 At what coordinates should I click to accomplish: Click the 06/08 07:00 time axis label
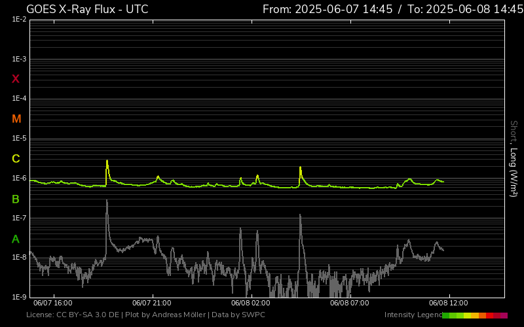(x=349, y=303)
